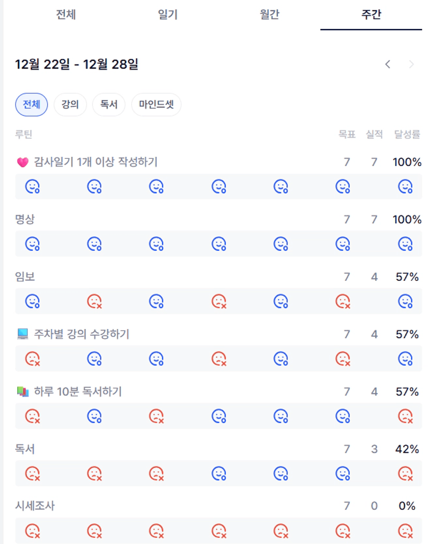Click first smiley in 감사일기 row
Screen dimensions: 429x544
[x=33, y=186]
